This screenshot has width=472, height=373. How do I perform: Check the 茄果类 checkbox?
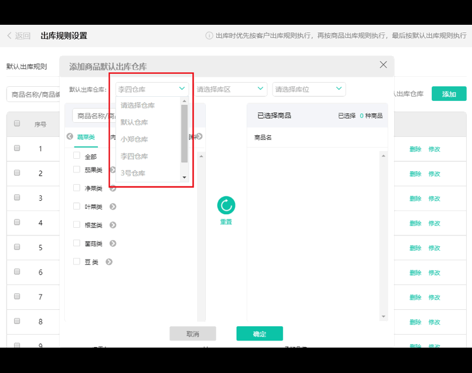76,170
